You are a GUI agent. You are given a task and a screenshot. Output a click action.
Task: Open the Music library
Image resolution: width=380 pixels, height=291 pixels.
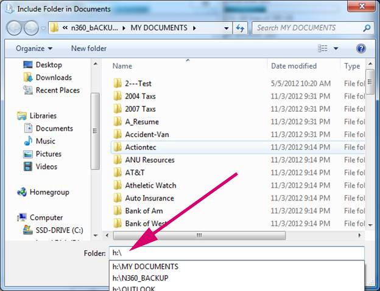point(45,141)
